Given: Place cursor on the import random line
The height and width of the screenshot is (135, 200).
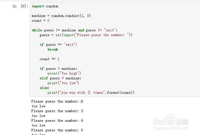Looking at the screenshot, I should pyautogui.click(x=45, y=6).
